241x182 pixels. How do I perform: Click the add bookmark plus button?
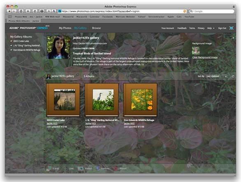(x=28, y=11)
